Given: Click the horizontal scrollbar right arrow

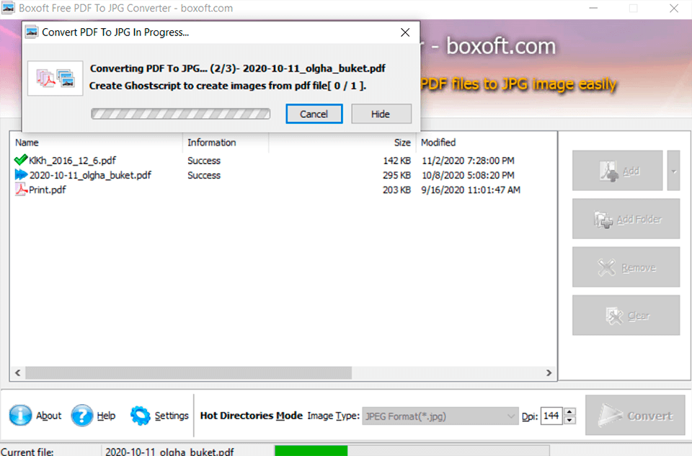Looking at the screenshot, I should click(549, 373).
